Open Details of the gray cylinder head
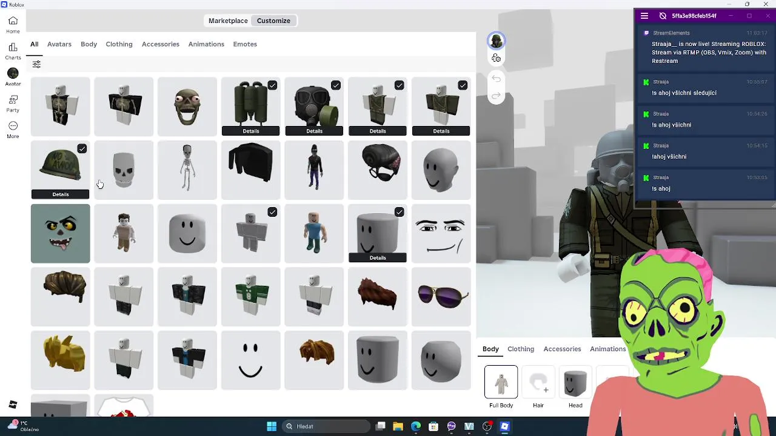Viewport: 776px width, 436px height. (378, 258)
